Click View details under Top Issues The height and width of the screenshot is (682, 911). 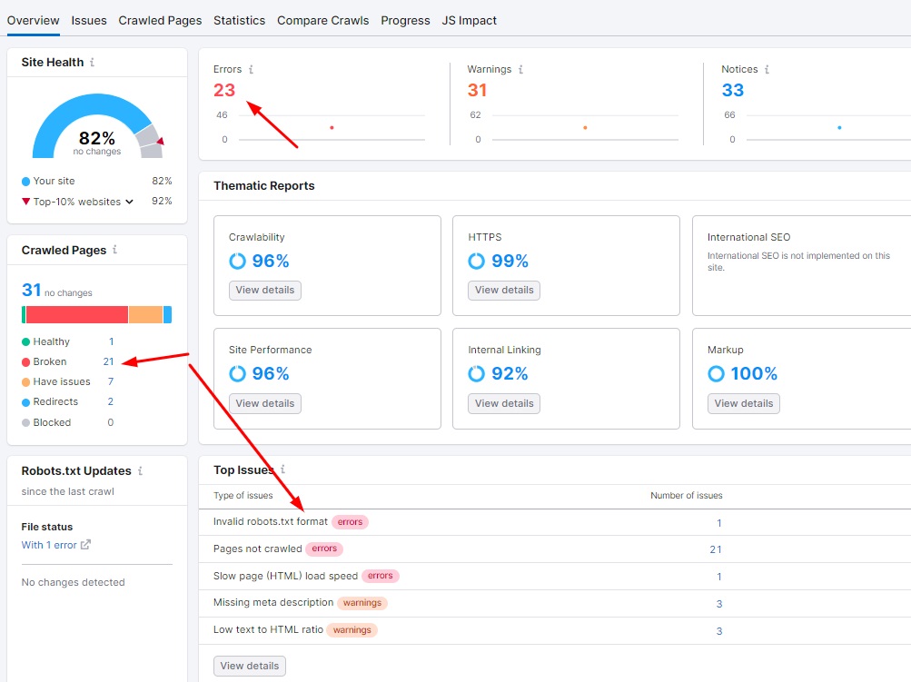tap(249, 666)
